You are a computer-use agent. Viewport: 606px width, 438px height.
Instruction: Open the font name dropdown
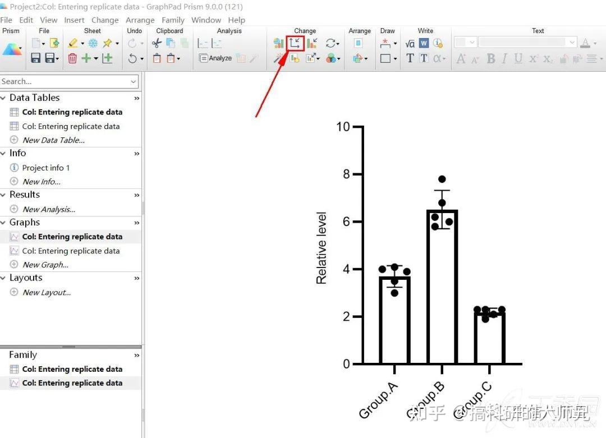(572, 42)
